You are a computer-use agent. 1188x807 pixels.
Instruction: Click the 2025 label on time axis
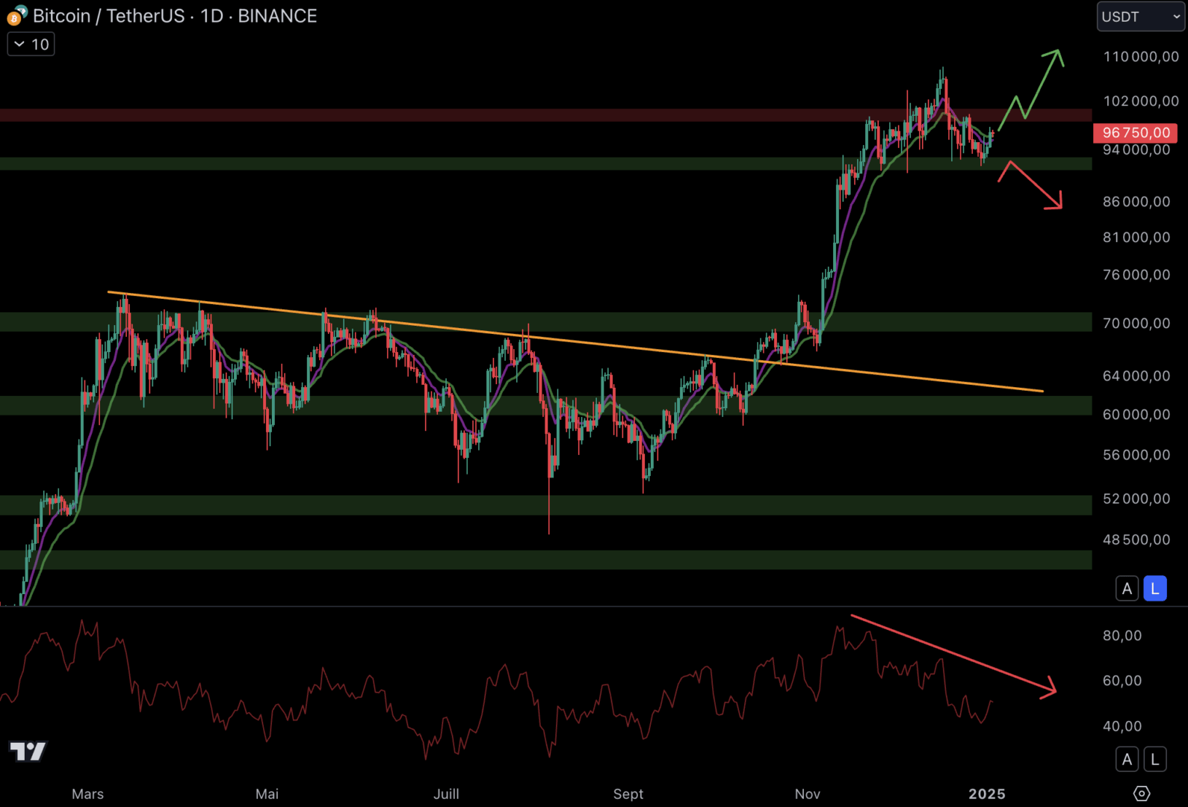986,794
